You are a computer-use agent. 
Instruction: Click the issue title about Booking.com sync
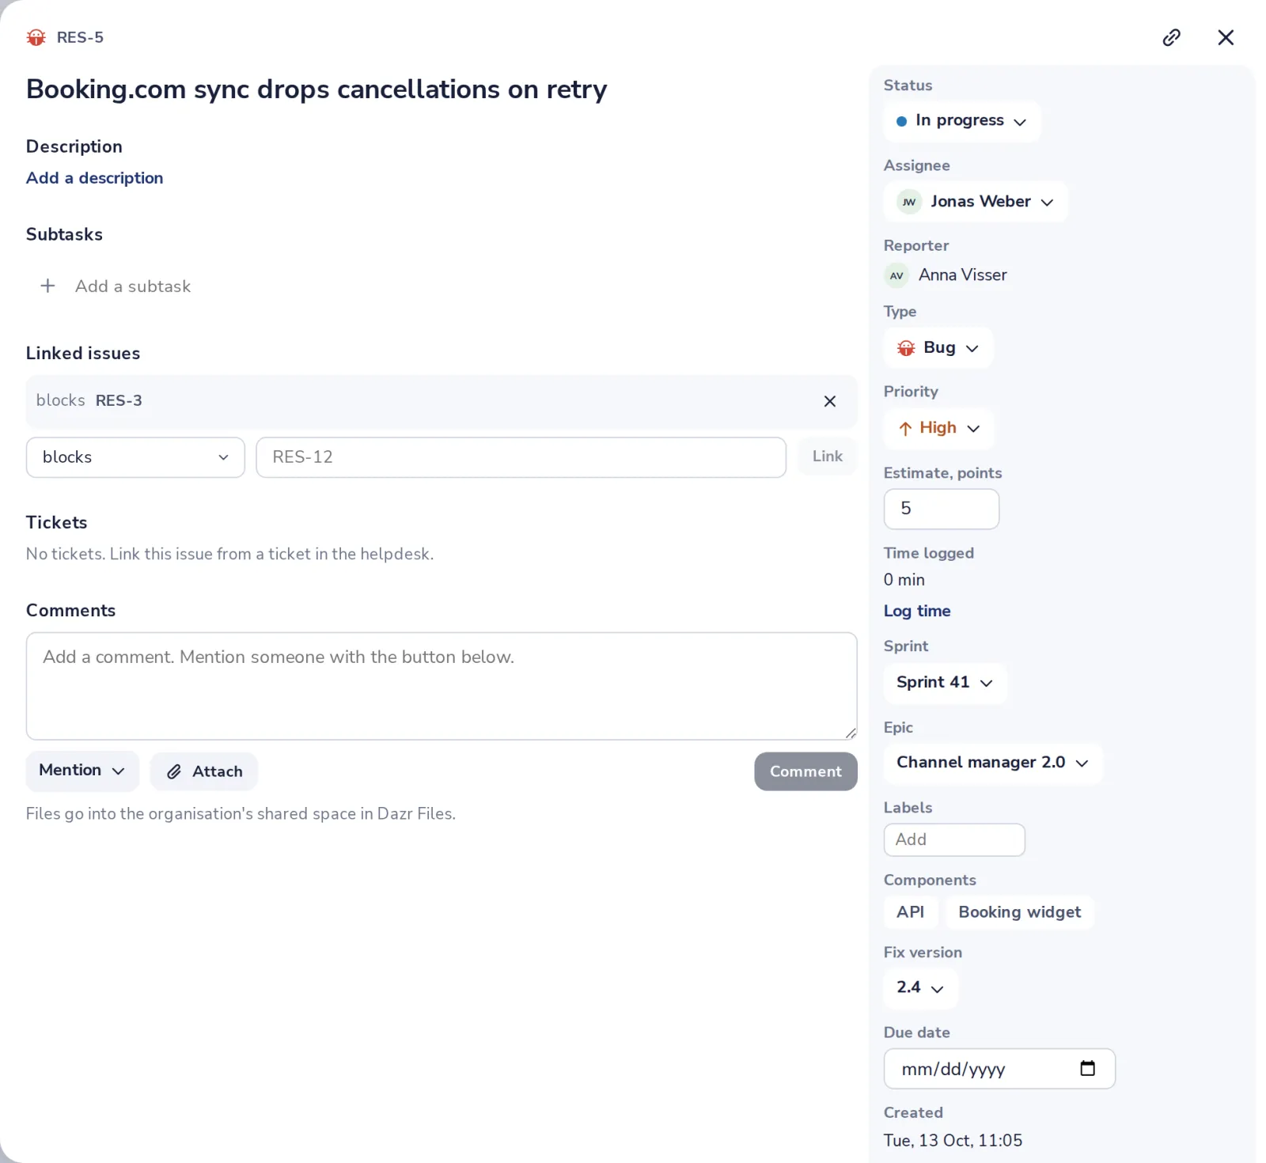(x=316, y=89)
